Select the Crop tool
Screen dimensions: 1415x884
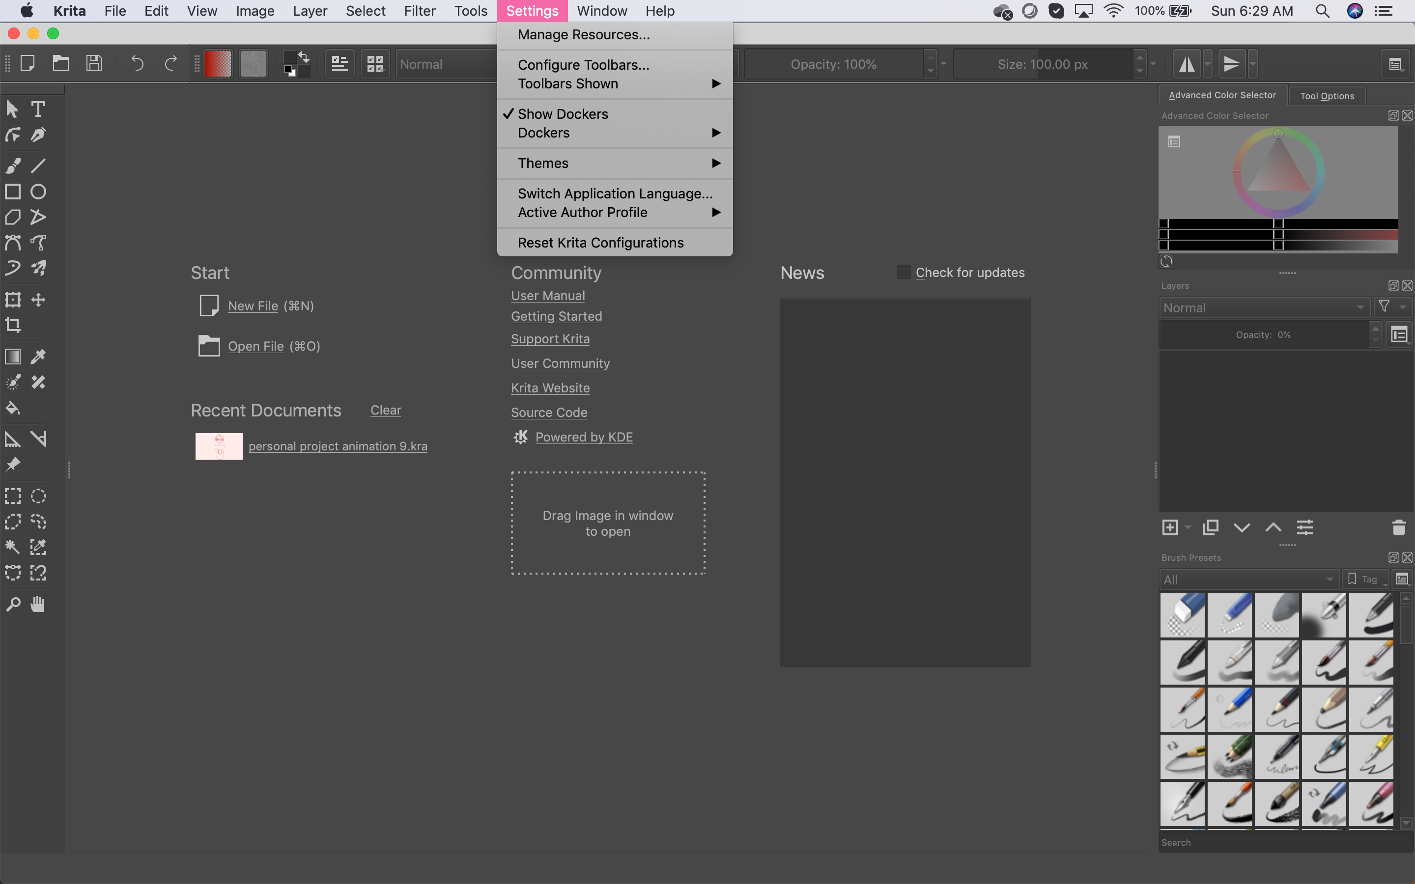[x=13, y=325]
